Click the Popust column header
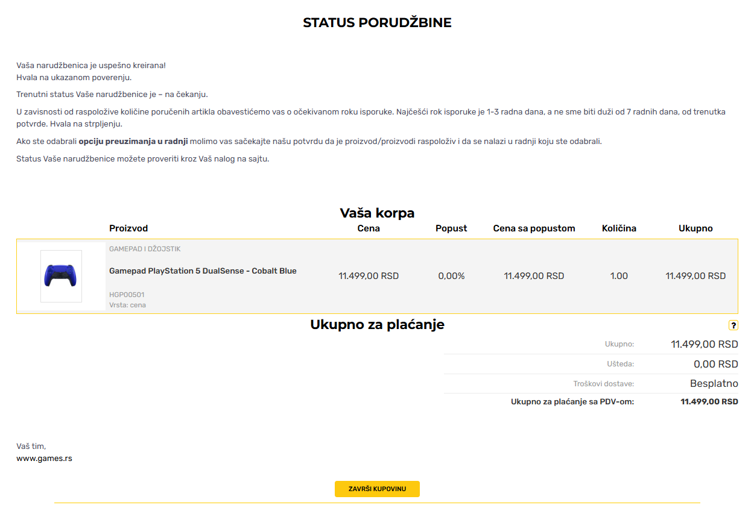Viewport: 754px width, 508px height. (x=451, y=228)
